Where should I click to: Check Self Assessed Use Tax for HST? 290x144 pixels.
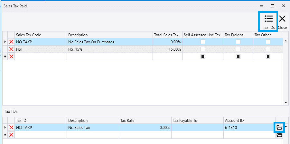203,49
